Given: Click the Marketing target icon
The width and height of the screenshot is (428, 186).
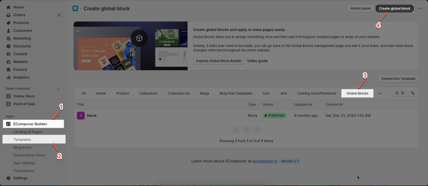Looking at the screenshot, I should [x=8, y=38].
